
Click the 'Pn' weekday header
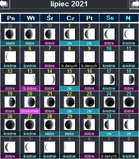pos(11,18)
